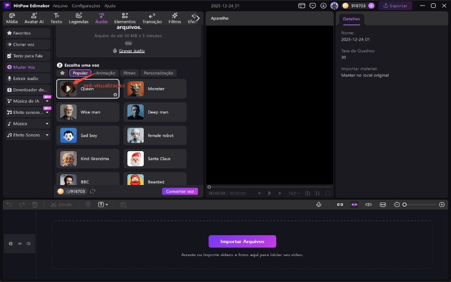
Task: Choose the Kind Grandma voice
Action: (88, 158)
